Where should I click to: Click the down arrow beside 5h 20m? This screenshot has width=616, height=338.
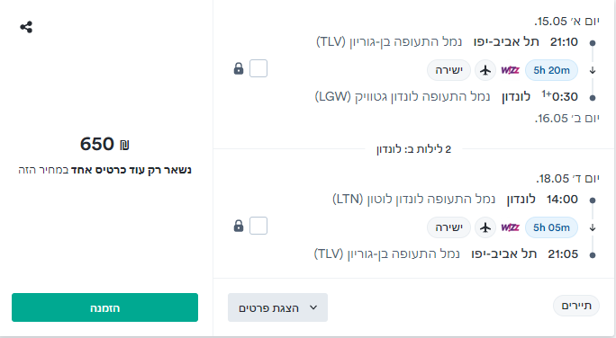[593, 71]
